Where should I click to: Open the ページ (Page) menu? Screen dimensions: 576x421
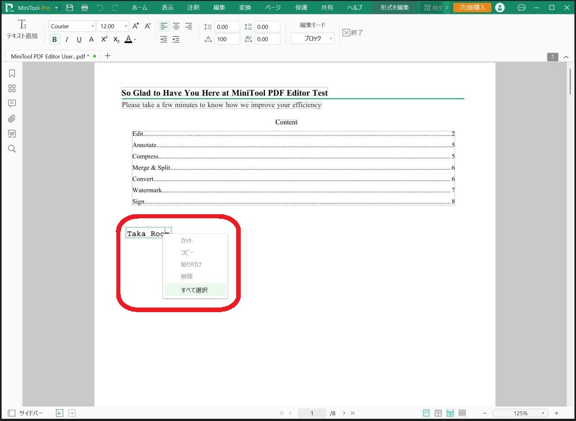[273, 7]
